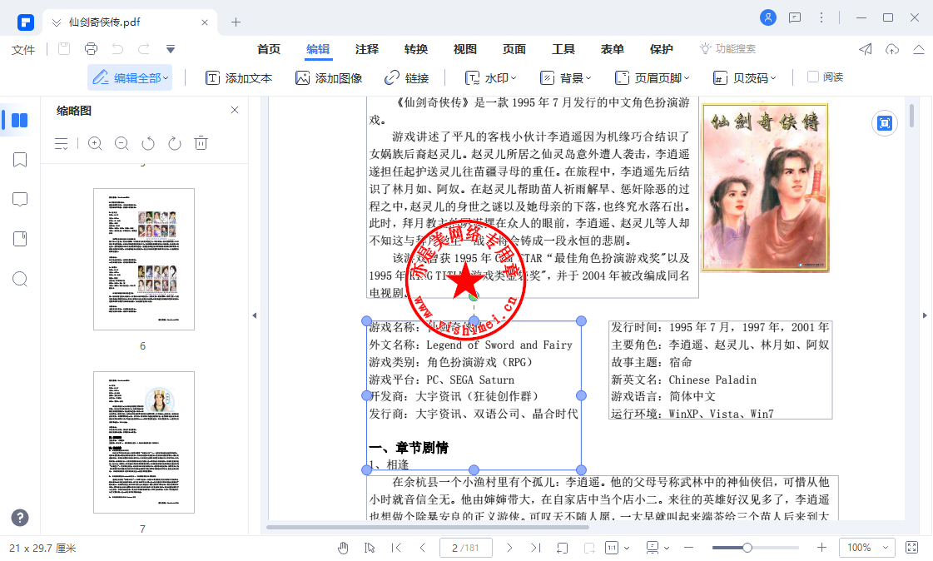933x561 pixels.
Task: Open the comments panel icon in sidebar
Action: pos(20,199)
